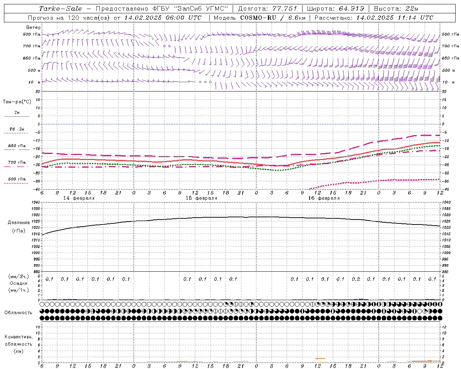Click the 16 февраля date label
Screen dimensions: 461x369
pos(324,198)
